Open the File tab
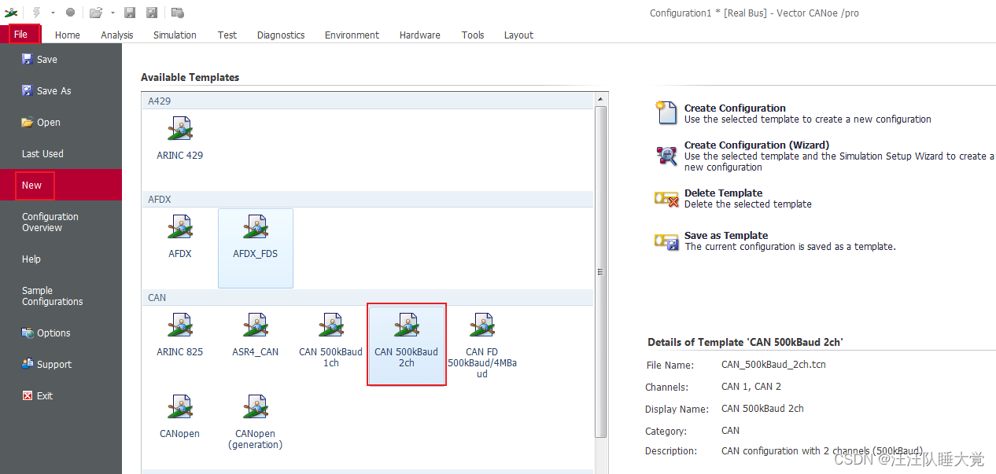This screenshot has width=996, height=474. (21, 34)
